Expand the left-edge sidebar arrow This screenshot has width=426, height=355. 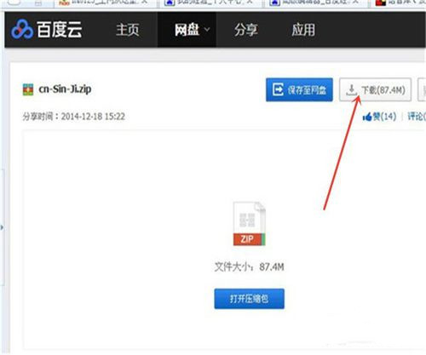click(2, 227)
